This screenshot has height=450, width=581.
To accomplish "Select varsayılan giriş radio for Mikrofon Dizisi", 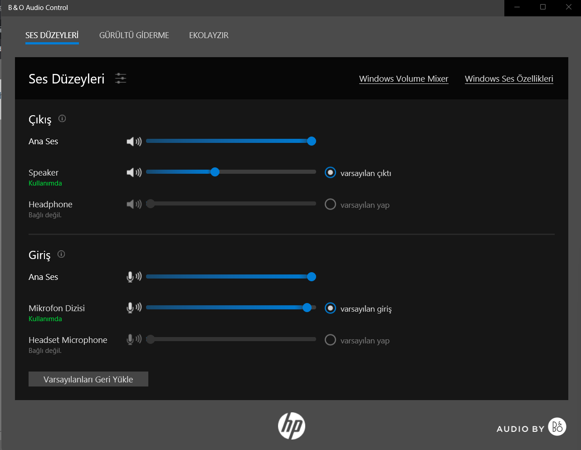I will coord(330,308).
